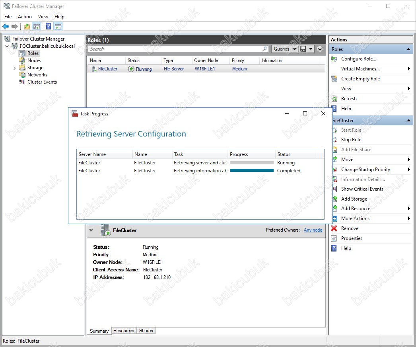Image resolution: width=416 pixels, height=347 pixels.
Task: Click the Show Critical Events icon
Action: click(335, 189)
